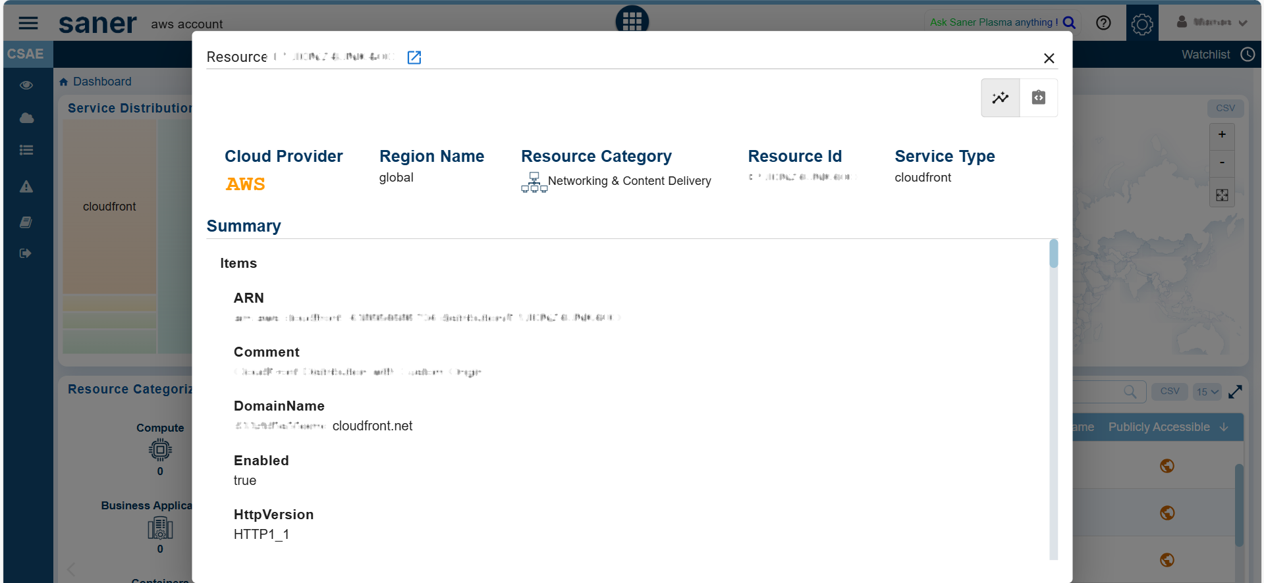The height and width of the screenshot is (583, 1264).
Task: Click the cloudfront.net domain name value
Action: (x=372, y=426)
